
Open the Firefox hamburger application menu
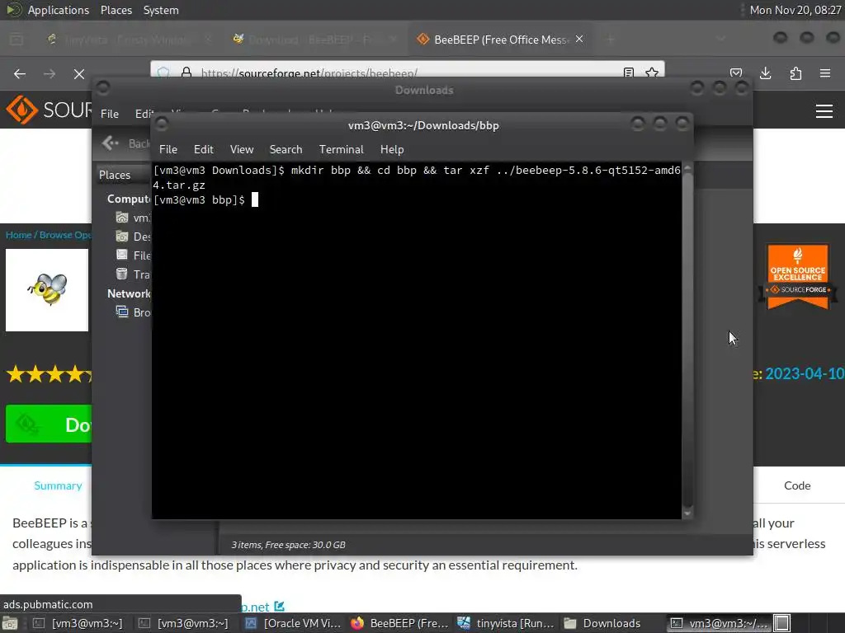point(825,73)
